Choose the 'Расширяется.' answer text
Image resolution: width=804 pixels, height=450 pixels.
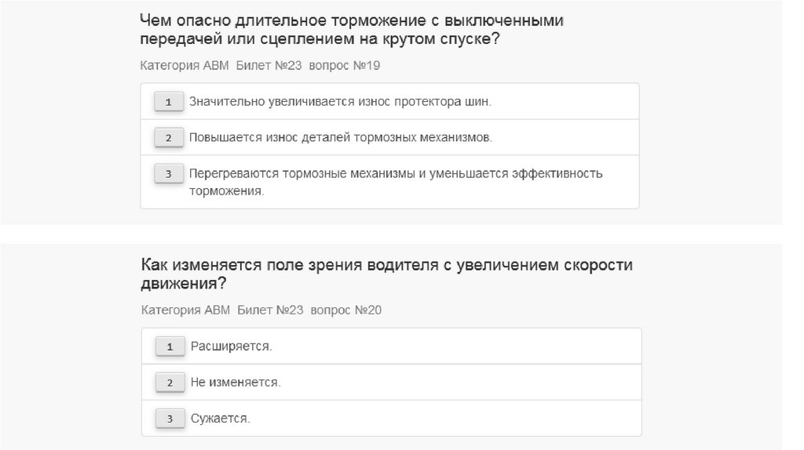coord(231,347)
